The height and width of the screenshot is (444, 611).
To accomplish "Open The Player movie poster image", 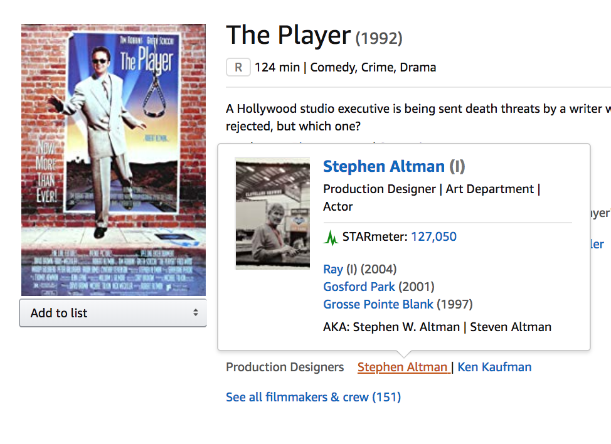I will [x=114, y=160].
